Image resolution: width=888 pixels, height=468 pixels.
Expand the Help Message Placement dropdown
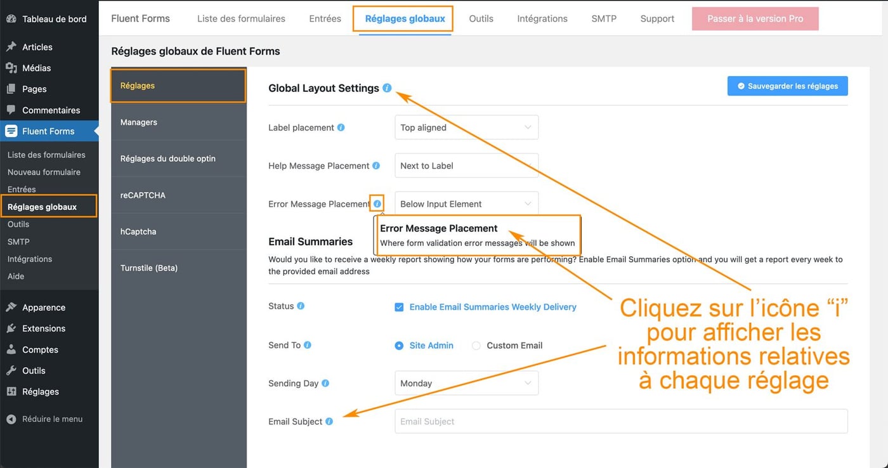click(466, 166)
